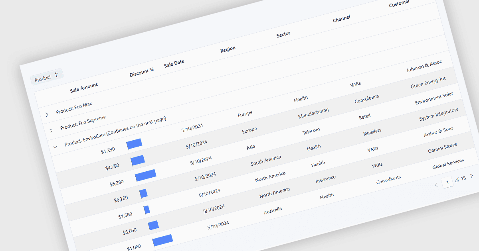
Task: Click the $6,280 sale amount cell
Action: click(x=117, y=183)
